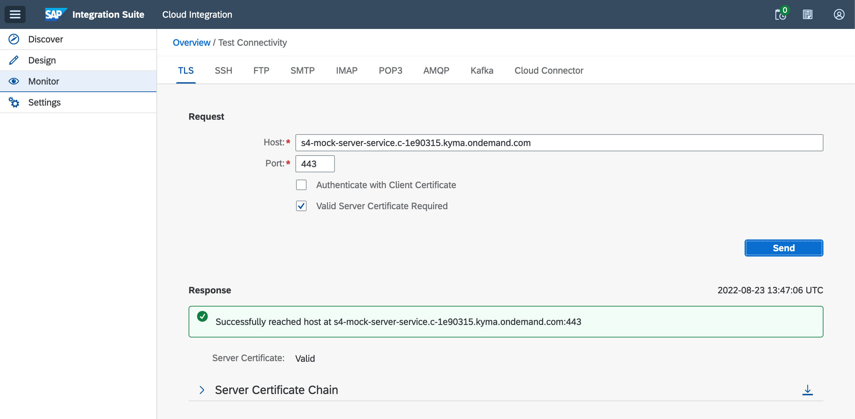This screenshot has height=419, width=855.
Task: Click the Monitor eye icon
Action: 14,82
